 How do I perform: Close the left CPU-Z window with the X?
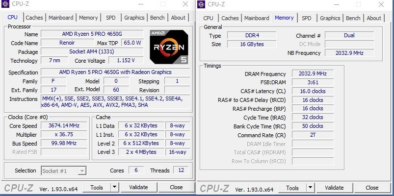(x=185, y=4)
